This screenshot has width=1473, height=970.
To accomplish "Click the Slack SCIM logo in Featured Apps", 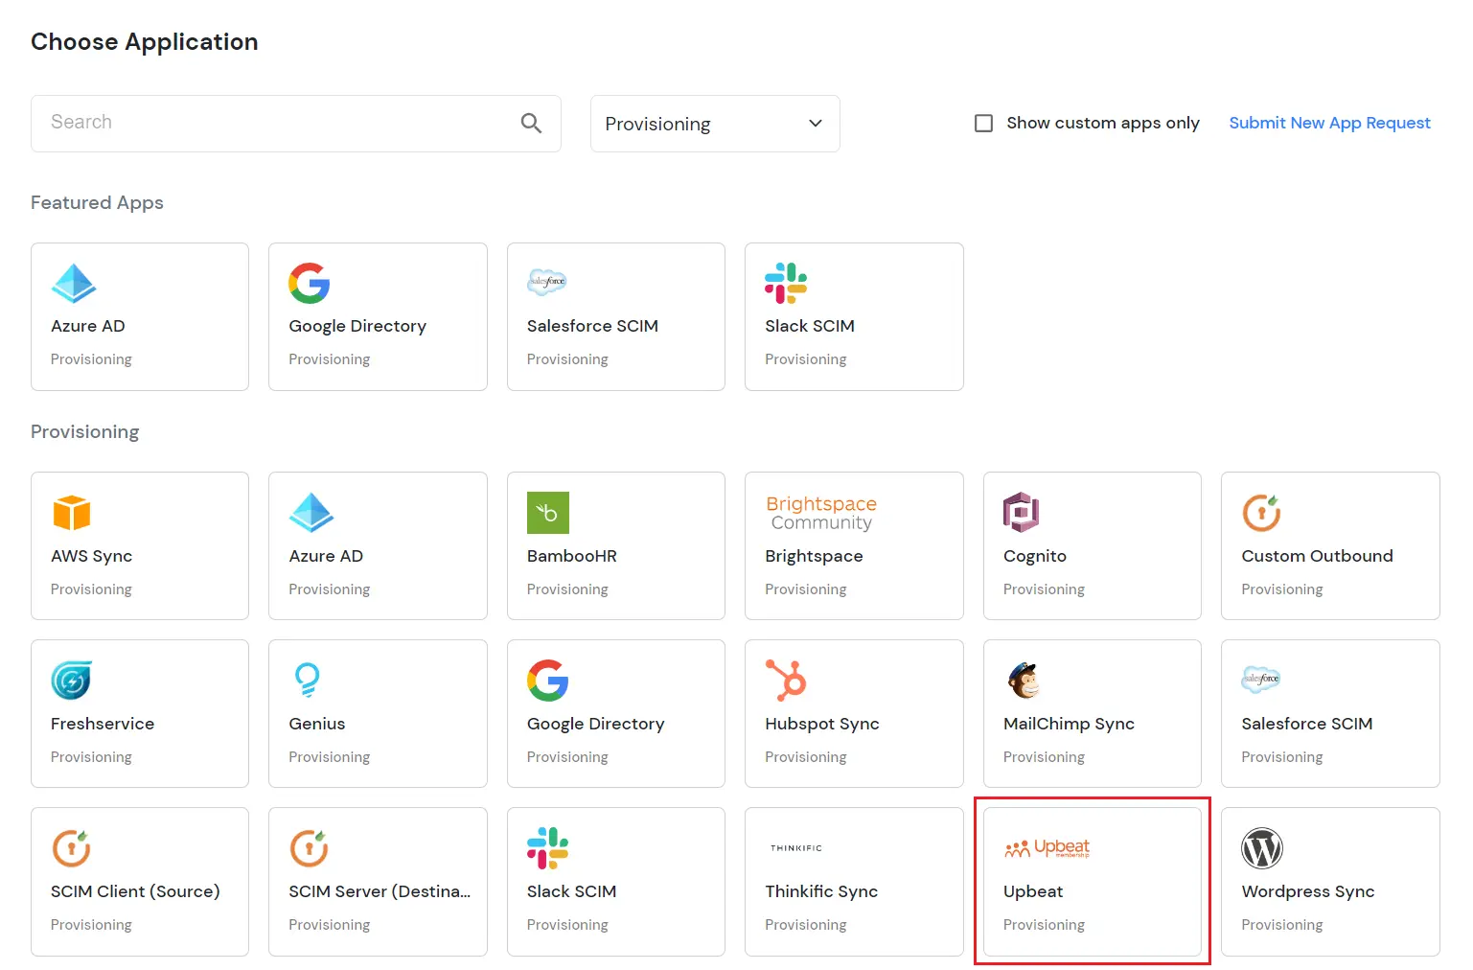I will (786, 283).
